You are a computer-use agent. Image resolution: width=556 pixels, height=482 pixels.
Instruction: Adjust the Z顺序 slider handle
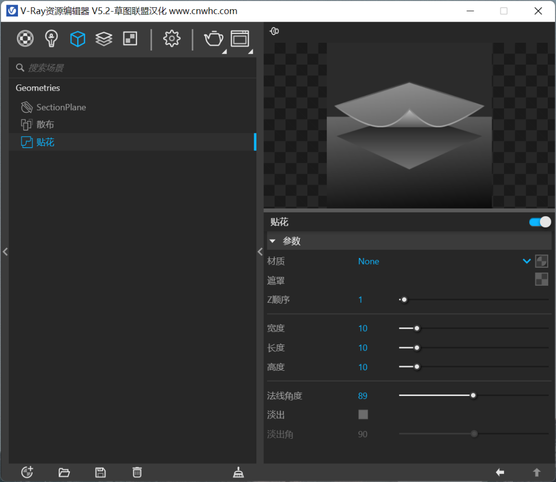[x=404, y=300]
